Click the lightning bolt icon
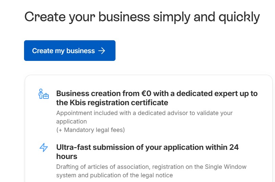The width and height of the screenshot is (275, 182). [44, 147]
